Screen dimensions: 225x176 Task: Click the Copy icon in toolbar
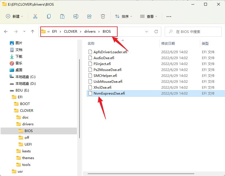[49, 16]
